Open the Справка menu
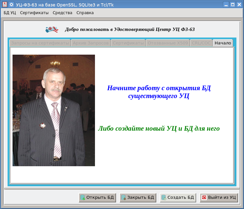 coord(85,13)
